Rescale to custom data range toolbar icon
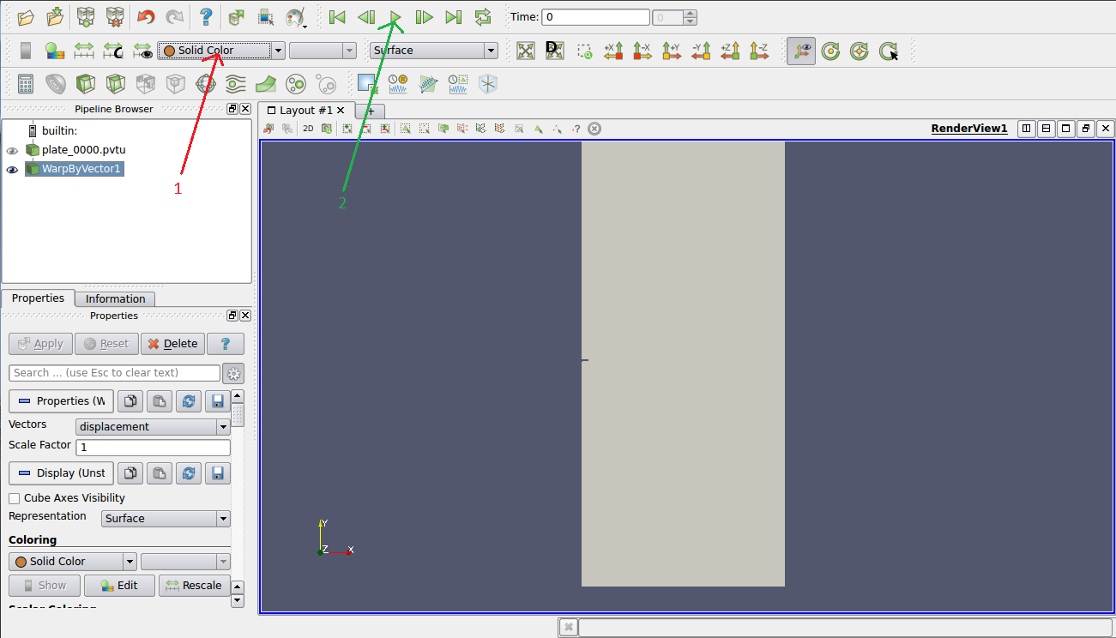This screenshot has height=638, width=1116. click(x=113, y=51)
